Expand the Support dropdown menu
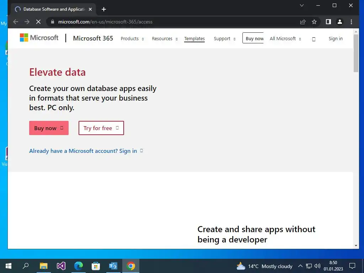364x273 pixels. pyautogui.click(x=225, y=38)
